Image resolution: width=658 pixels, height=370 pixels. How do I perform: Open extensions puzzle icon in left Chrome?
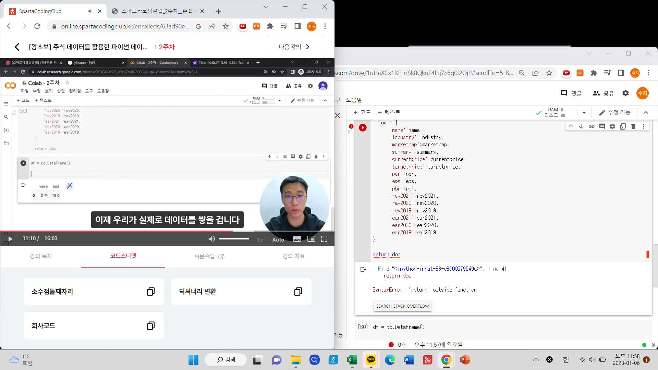pyautogui.click(x=270, y=26)
